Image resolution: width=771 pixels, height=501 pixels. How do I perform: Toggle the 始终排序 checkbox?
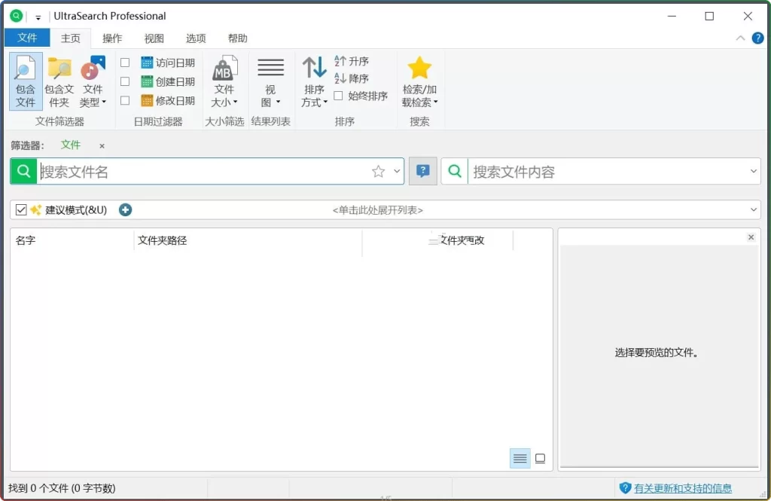click(x=339, y=96)
